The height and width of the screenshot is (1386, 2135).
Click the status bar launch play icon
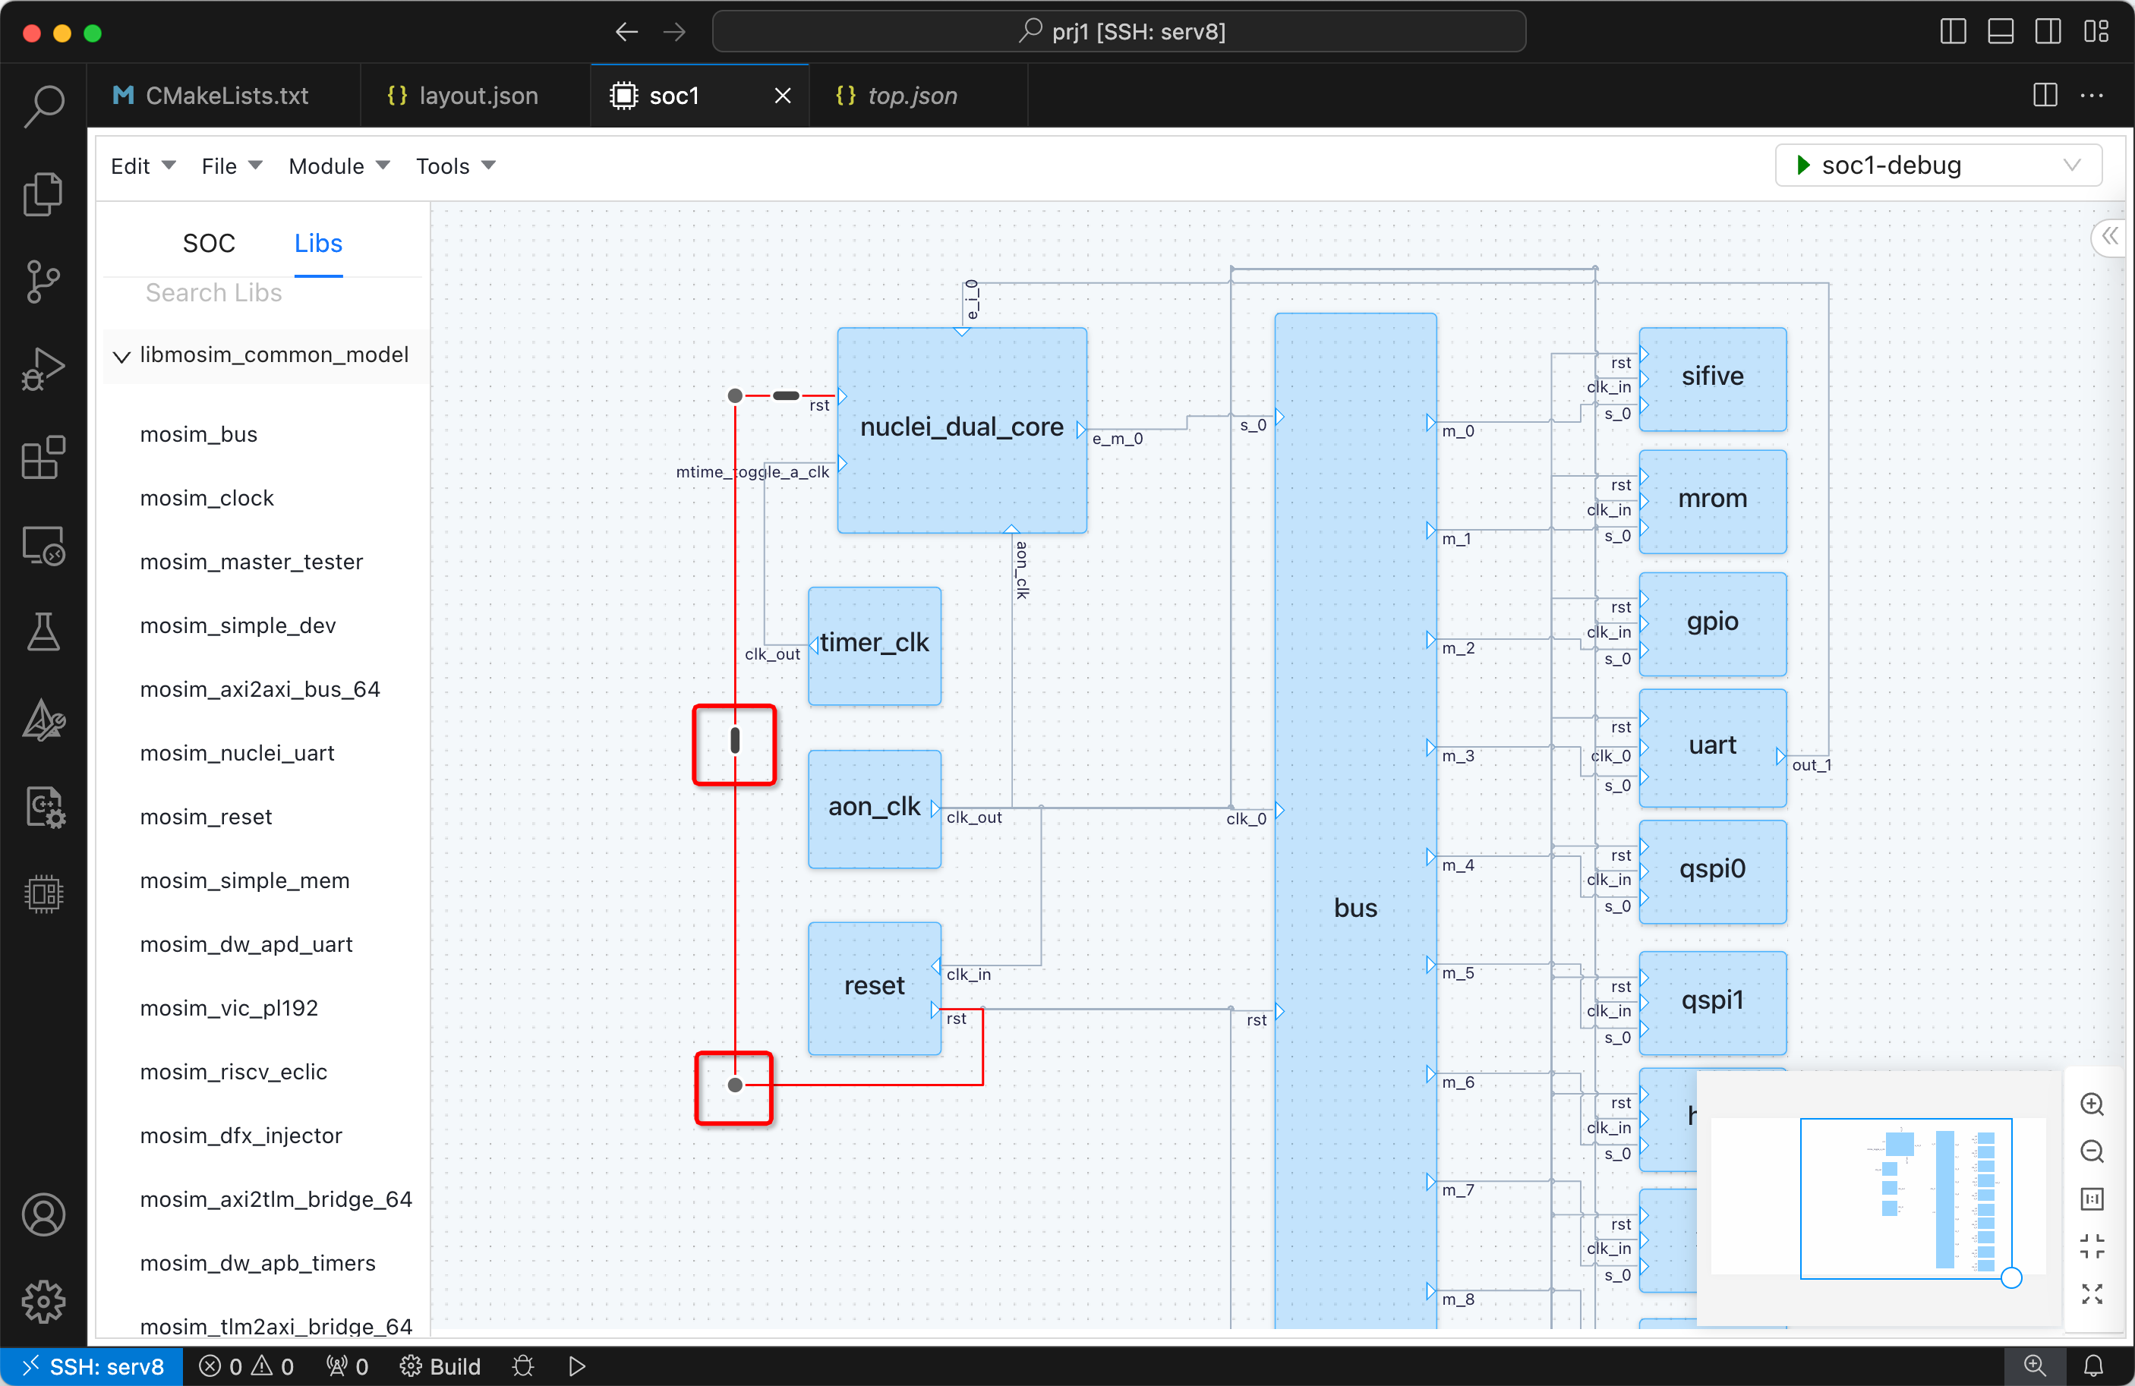tap(577, 1366)
